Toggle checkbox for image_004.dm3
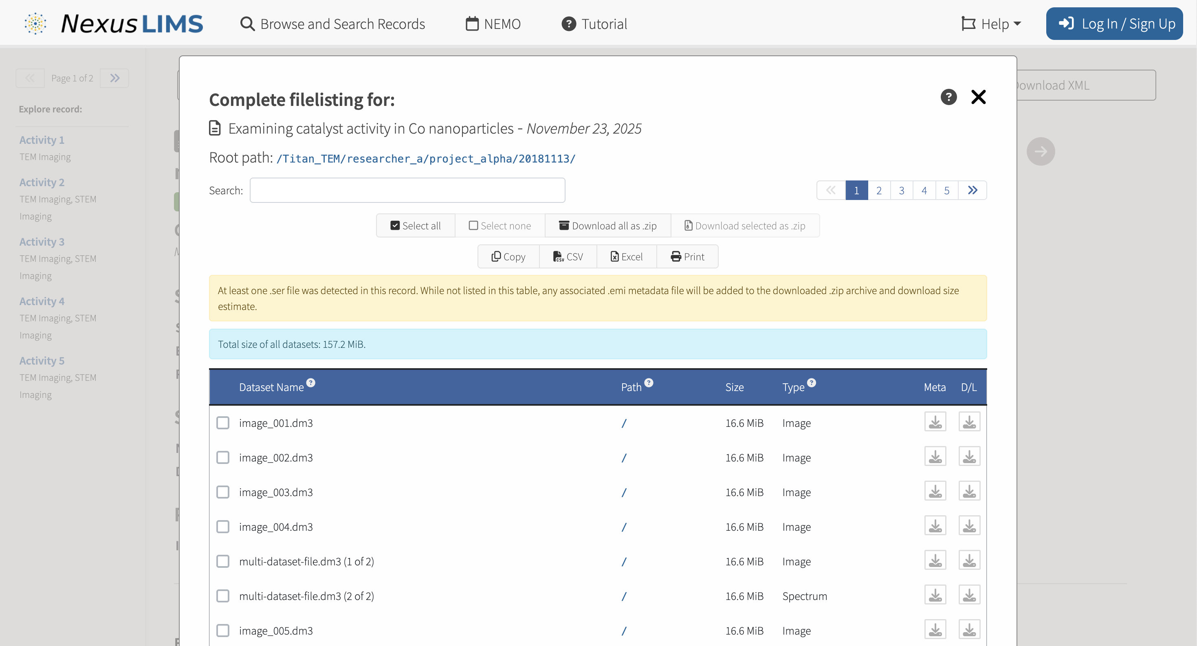 [x=223, y=527]
